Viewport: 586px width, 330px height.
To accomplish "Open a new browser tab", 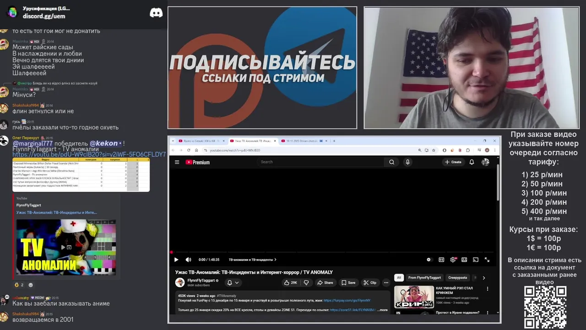I will (x=333, y=141).
